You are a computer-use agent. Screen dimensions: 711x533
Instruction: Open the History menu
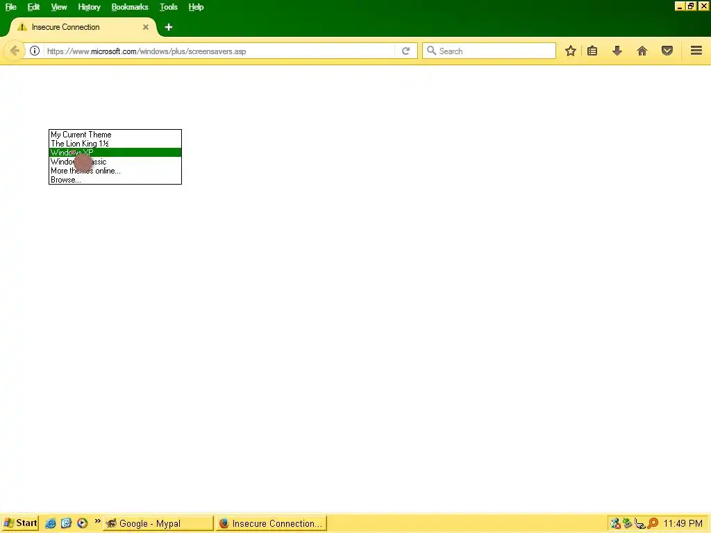[x=89, y=7]
